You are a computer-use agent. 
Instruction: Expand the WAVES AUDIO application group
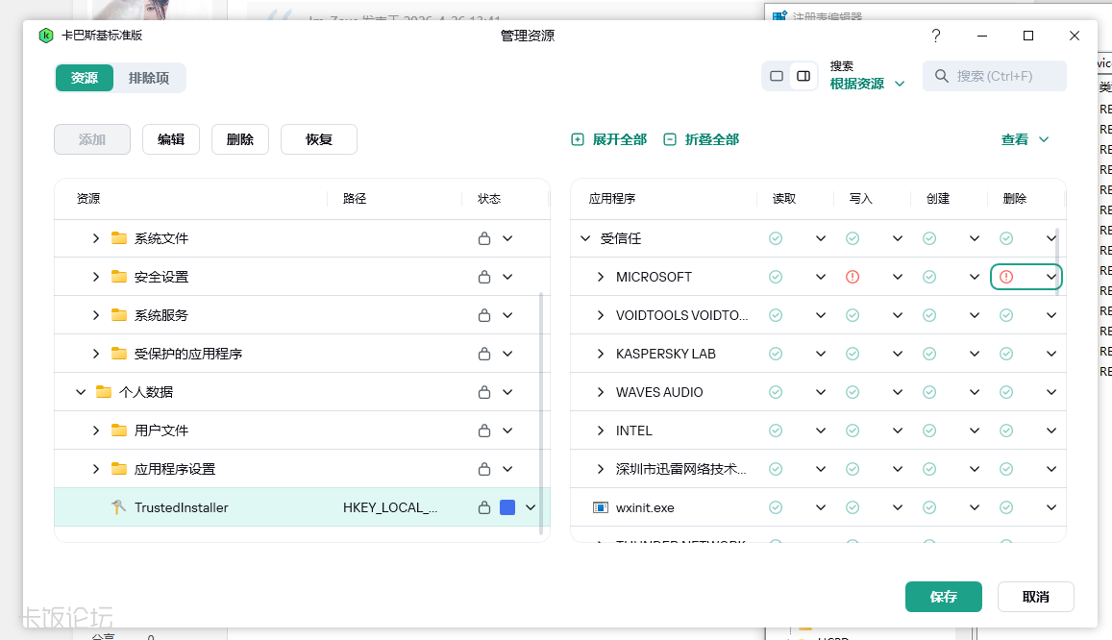point(601,392)
